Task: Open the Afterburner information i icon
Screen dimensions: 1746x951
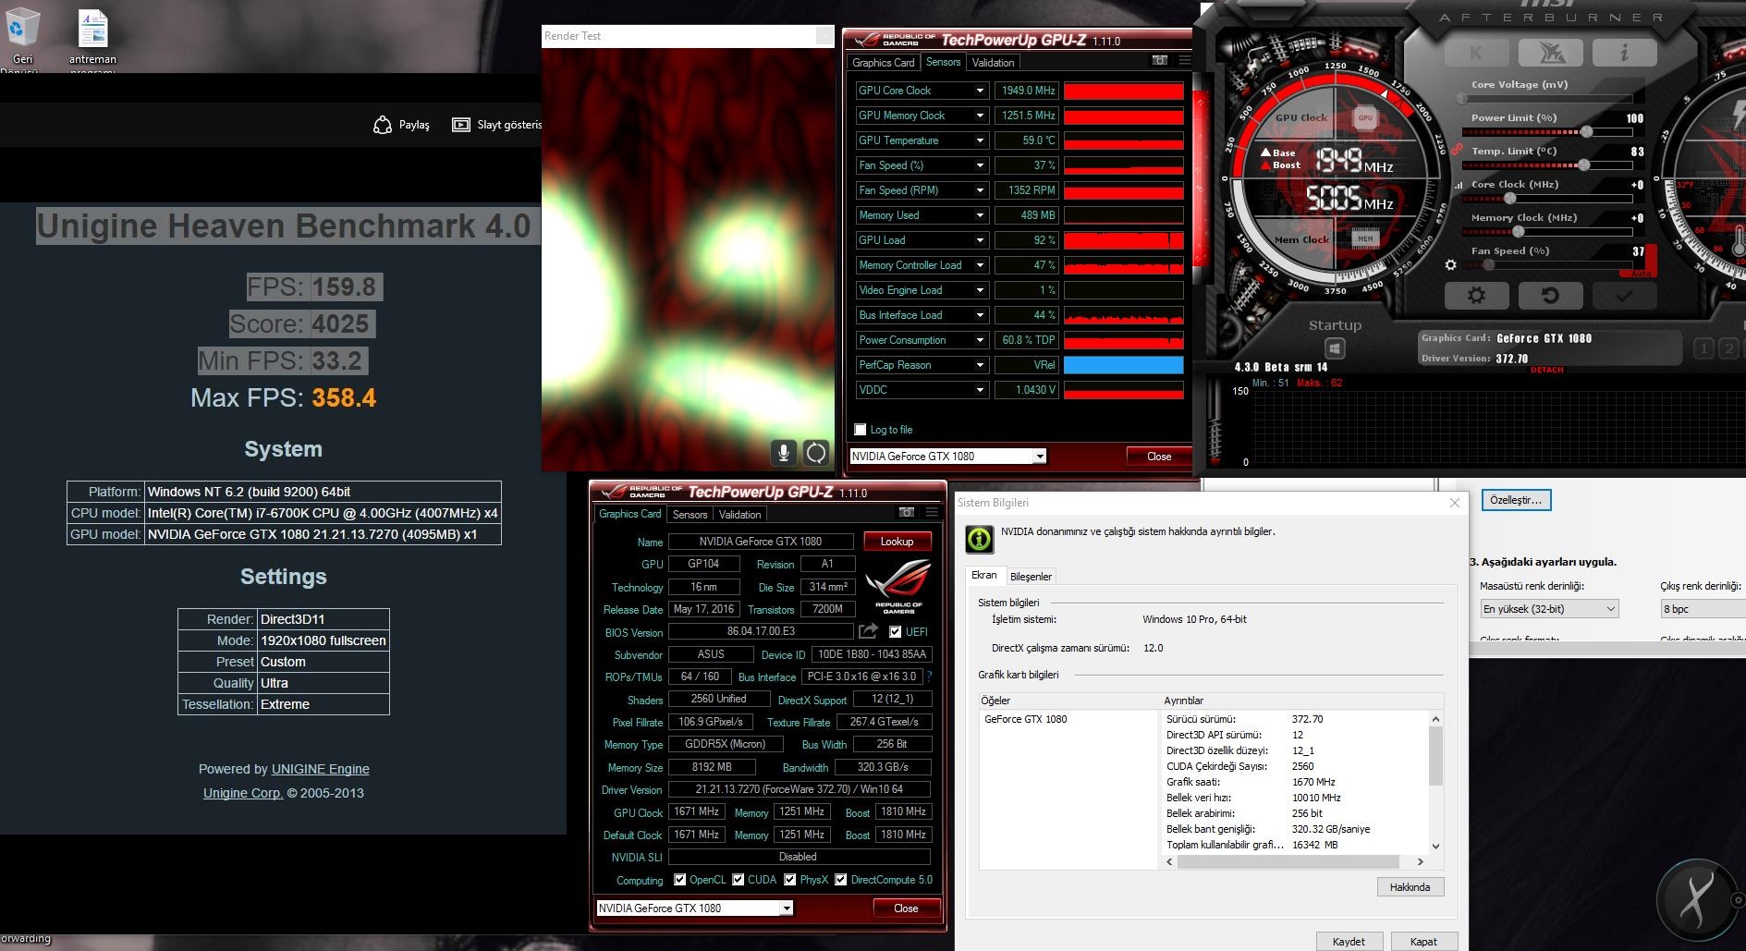Action: click(x=1624, y=54)
